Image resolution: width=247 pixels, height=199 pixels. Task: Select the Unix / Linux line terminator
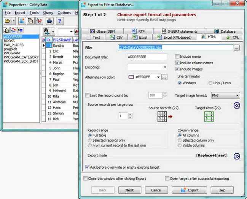coord(210,83)
